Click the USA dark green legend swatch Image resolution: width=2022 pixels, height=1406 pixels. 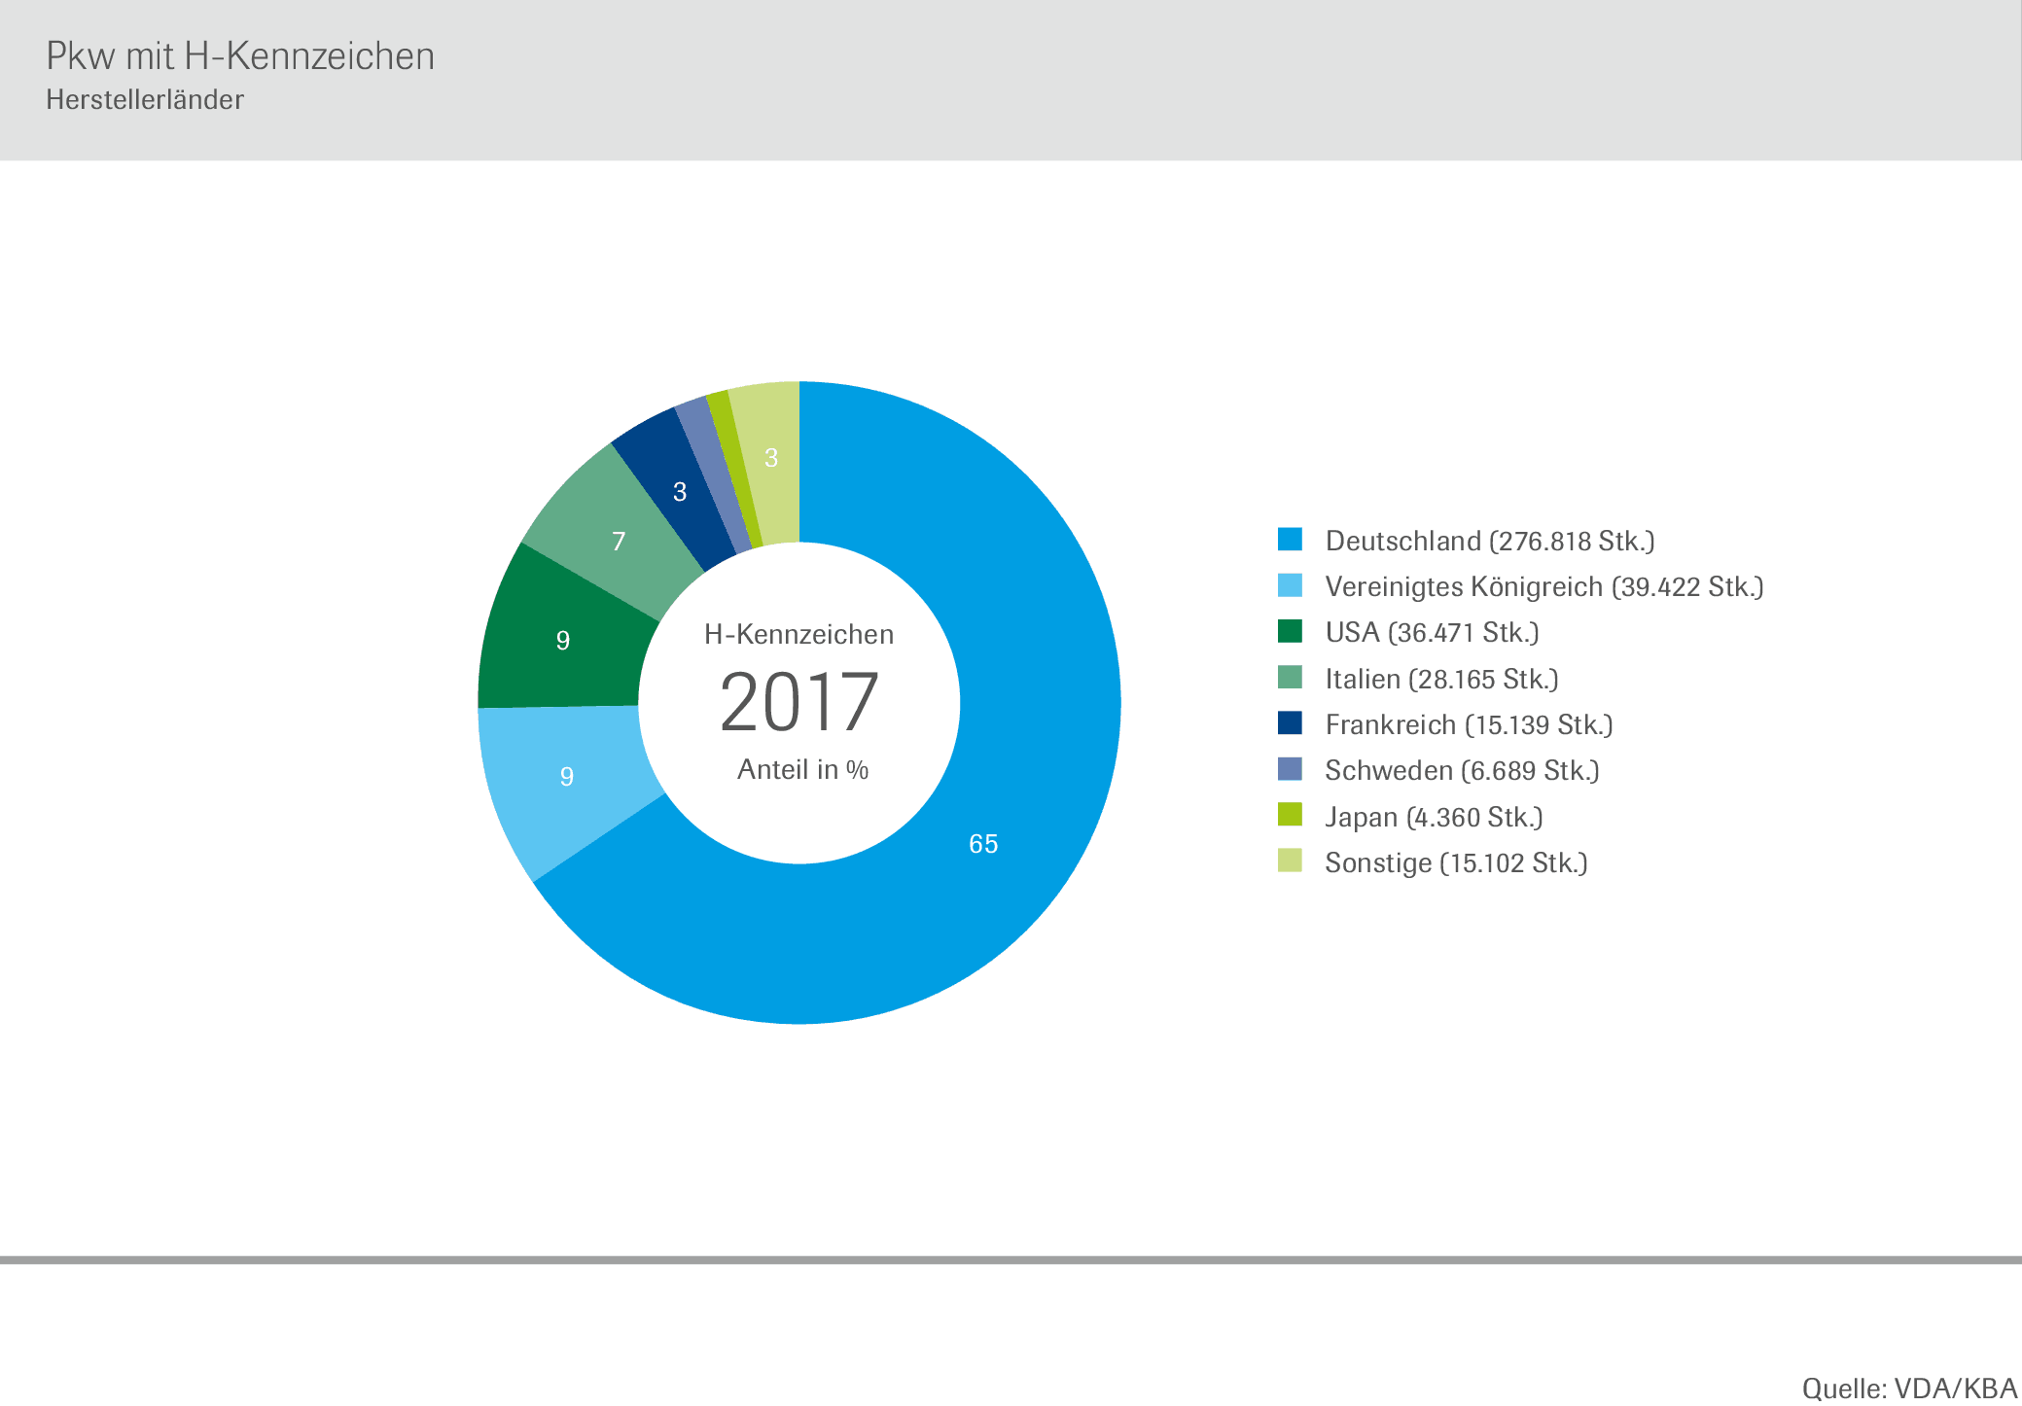1290,630
